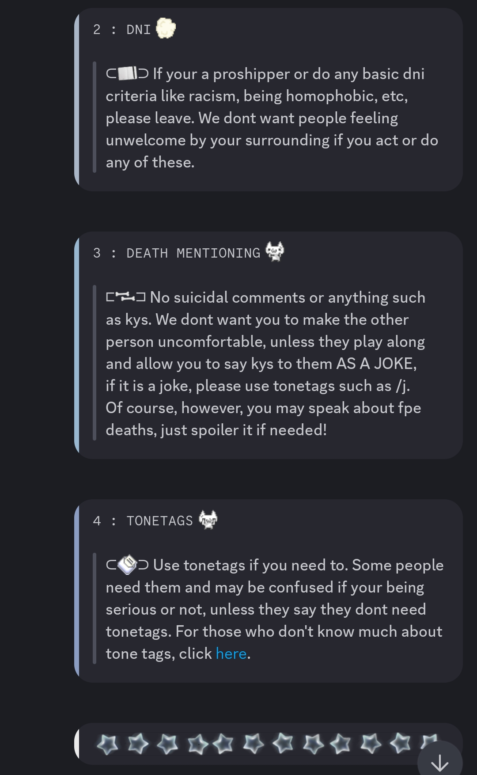Select the '4 : TONETAGS' heading text
This screenshot has height=775, width=477.
point(143,521)
